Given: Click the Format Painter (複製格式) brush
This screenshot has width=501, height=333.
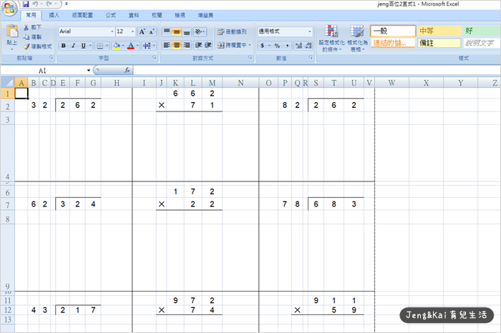Looking at the screenshot, I should (x=26, y=46).
